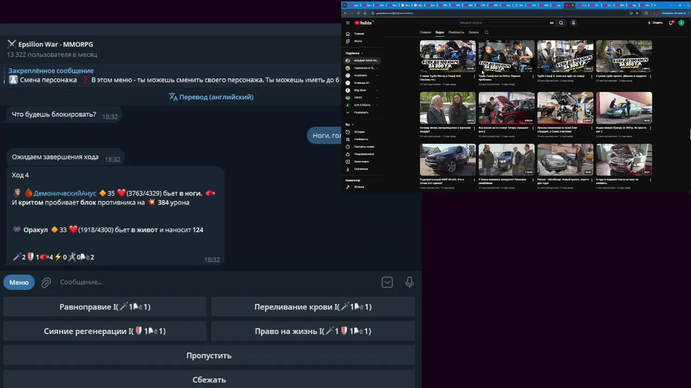Image resolution: width=691 pixels, height=388 pixels.
Task: Select the channel's Видео tab
Action: pos(440,32)
